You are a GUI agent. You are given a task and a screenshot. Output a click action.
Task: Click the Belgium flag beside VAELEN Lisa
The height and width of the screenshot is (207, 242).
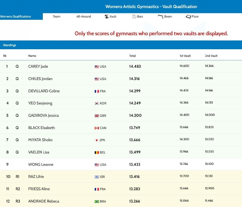coord(97,153)
